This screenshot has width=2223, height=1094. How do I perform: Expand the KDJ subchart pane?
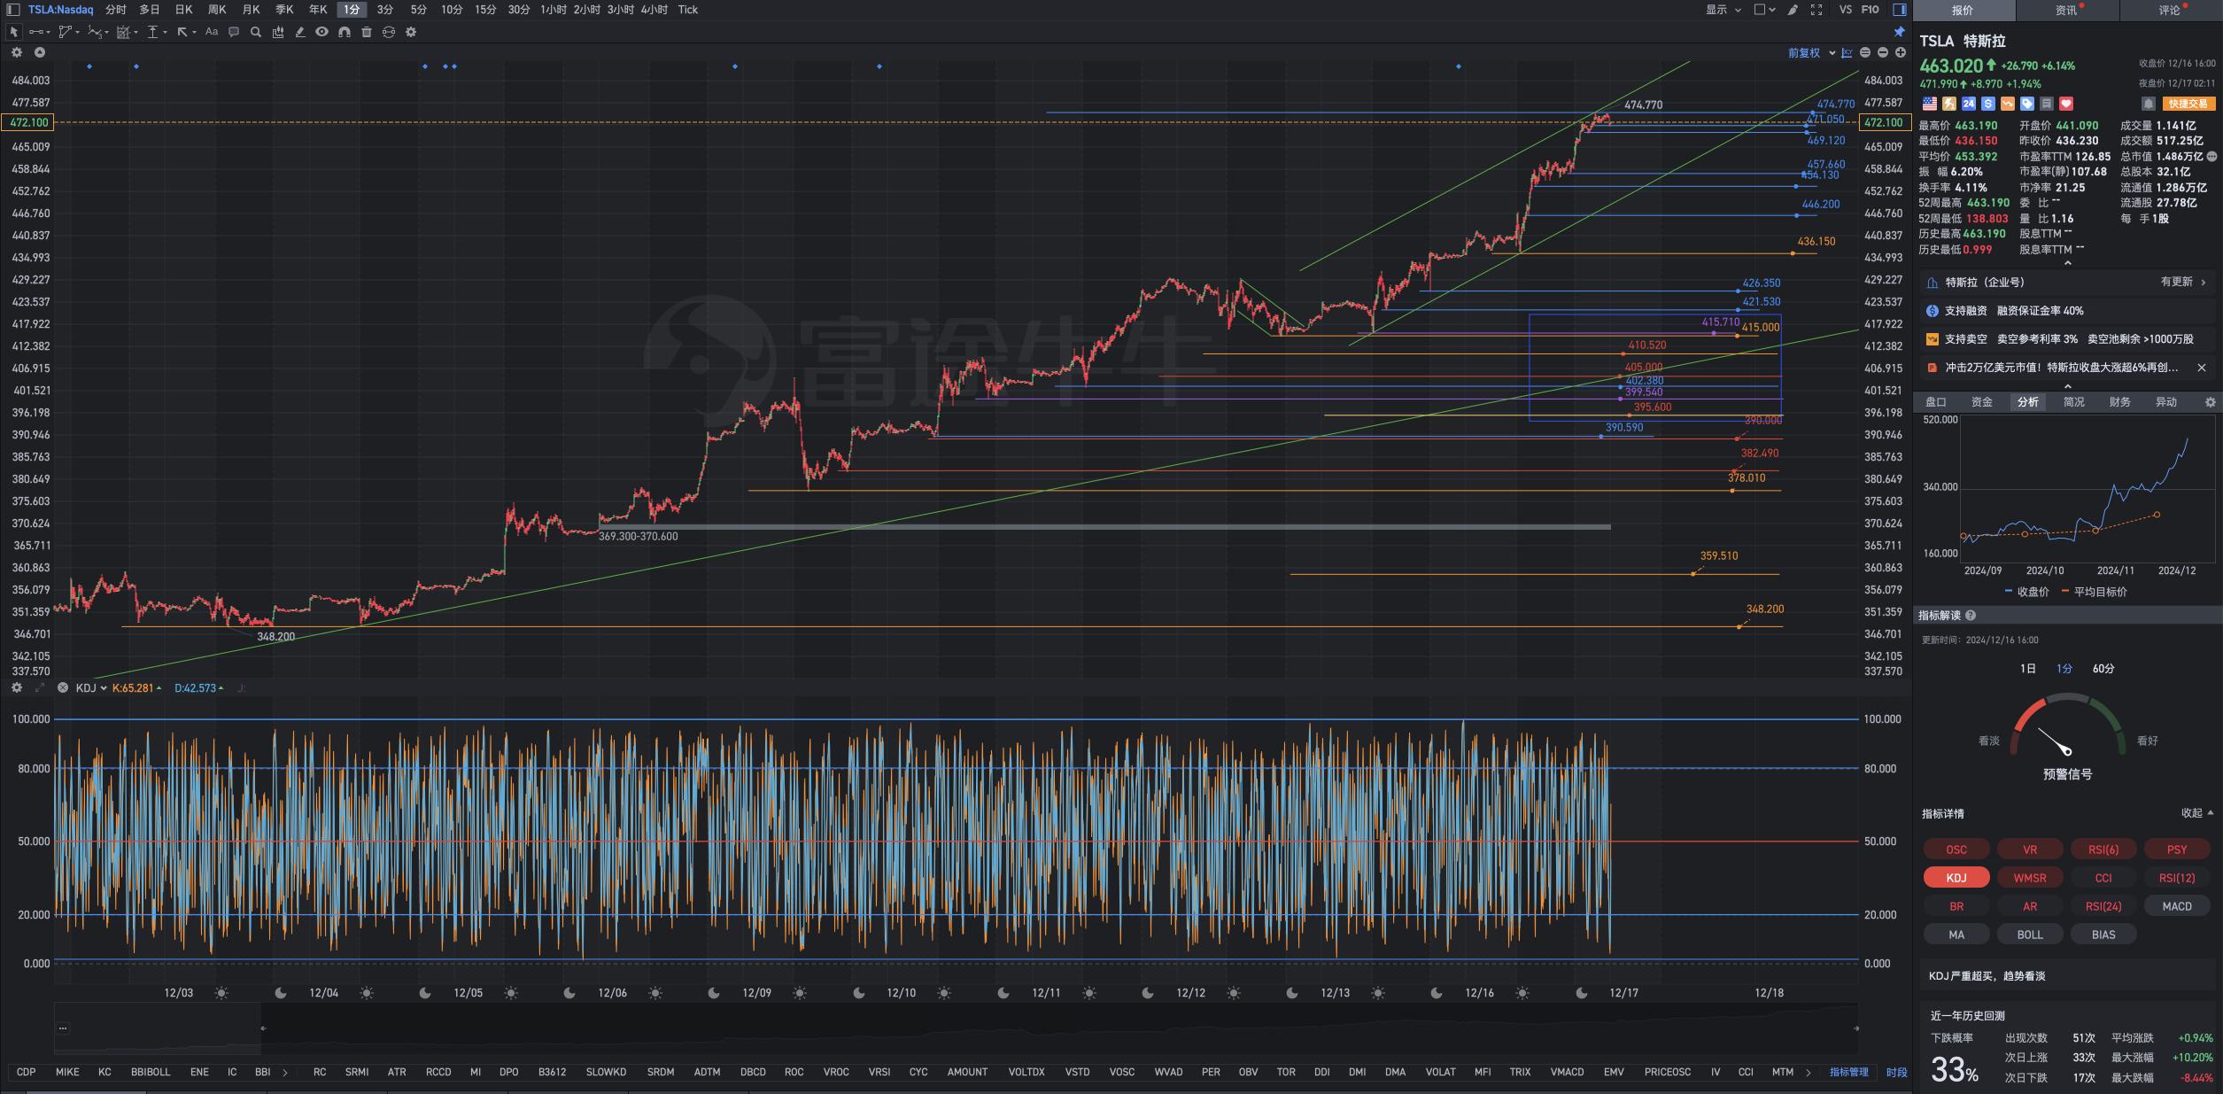tap(40, 687)
